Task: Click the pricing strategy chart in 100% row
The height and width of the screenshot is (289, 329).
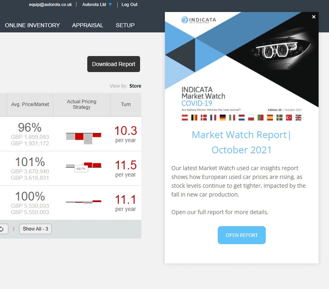Action: [x=84, y=202]
